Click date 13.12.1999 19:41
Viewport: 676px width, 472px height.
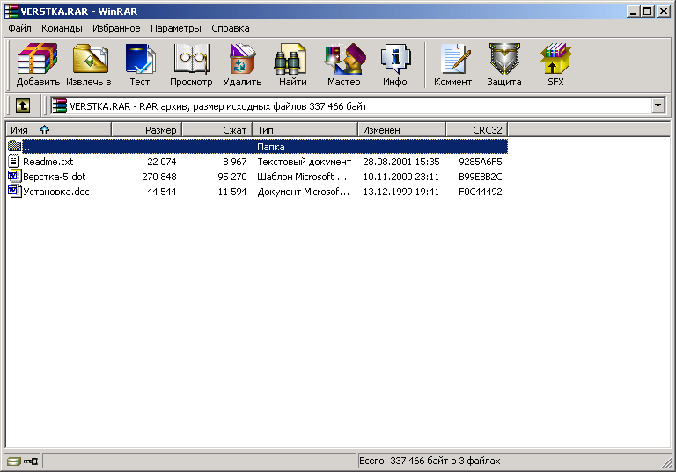click(401, 192)
